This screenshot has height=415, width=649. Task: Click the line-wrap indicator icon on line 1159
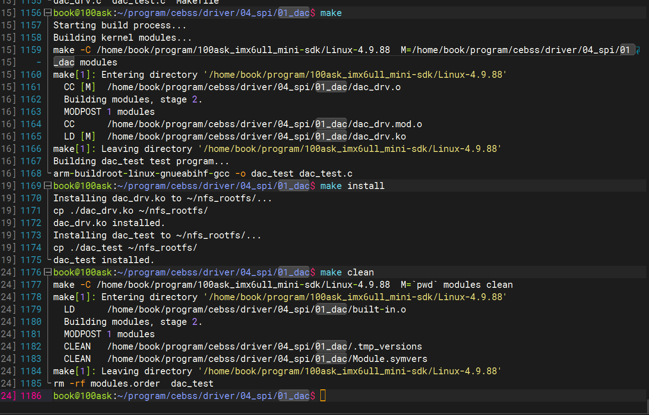pos(638,50)
